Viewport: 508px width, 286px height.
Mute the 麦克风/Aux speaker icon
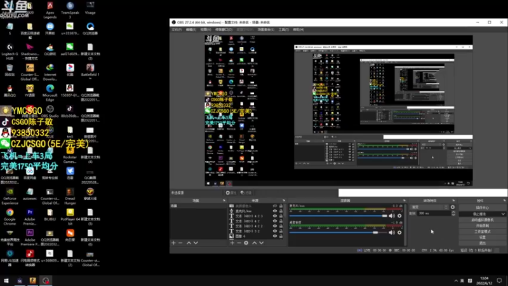(392, 215)
